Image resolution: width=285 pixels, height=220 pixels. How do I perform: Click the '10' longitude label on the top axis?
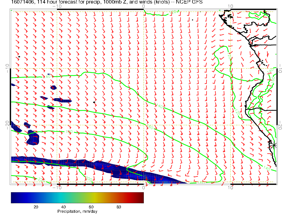[230, 6]
